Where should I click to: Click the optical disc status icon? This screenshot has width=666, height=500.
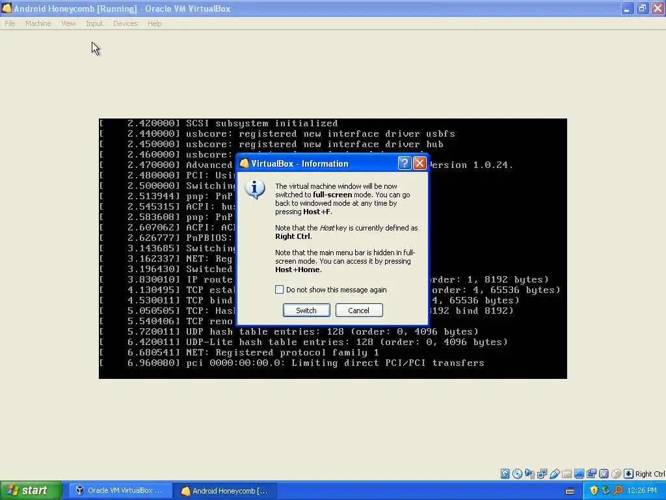point(517,474)
